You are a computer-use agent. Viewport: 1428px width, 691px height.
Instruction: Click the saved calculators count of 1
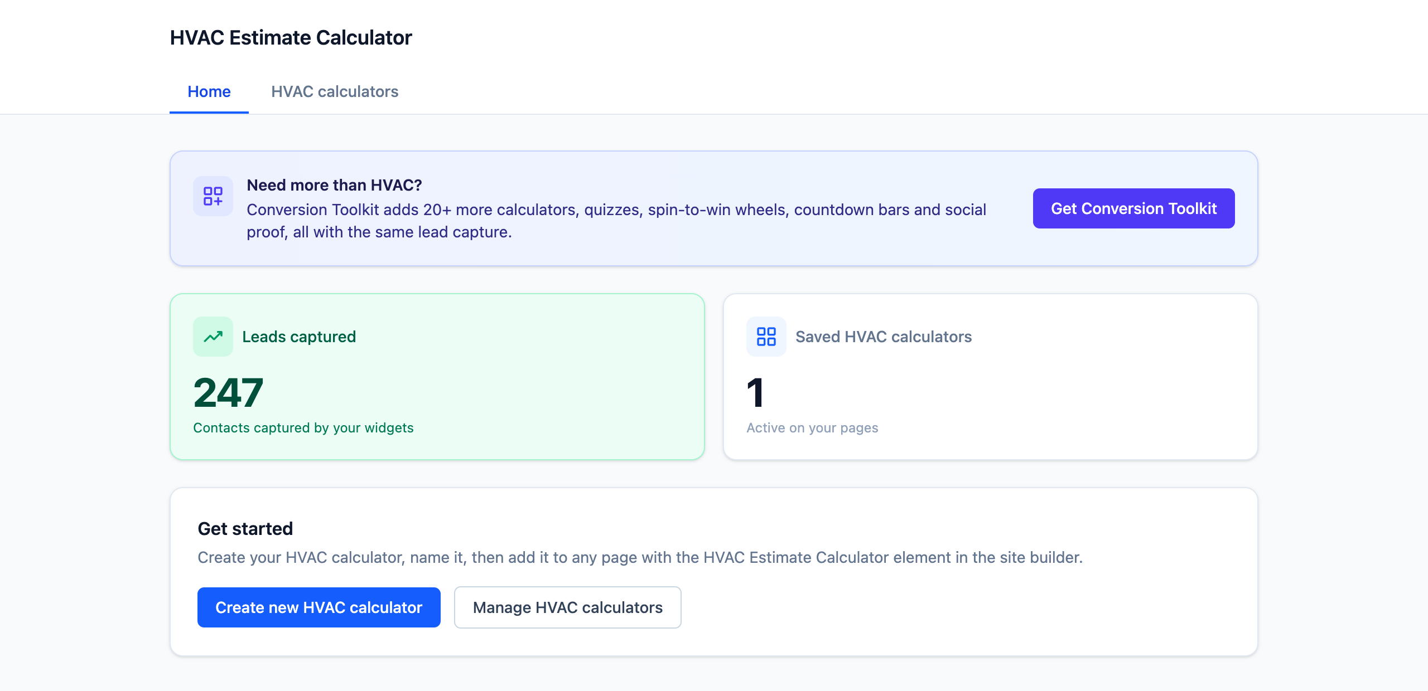point(755,393)
